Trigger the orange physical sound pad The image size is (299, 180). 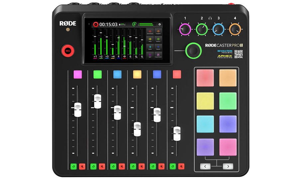tap(228, 78)
